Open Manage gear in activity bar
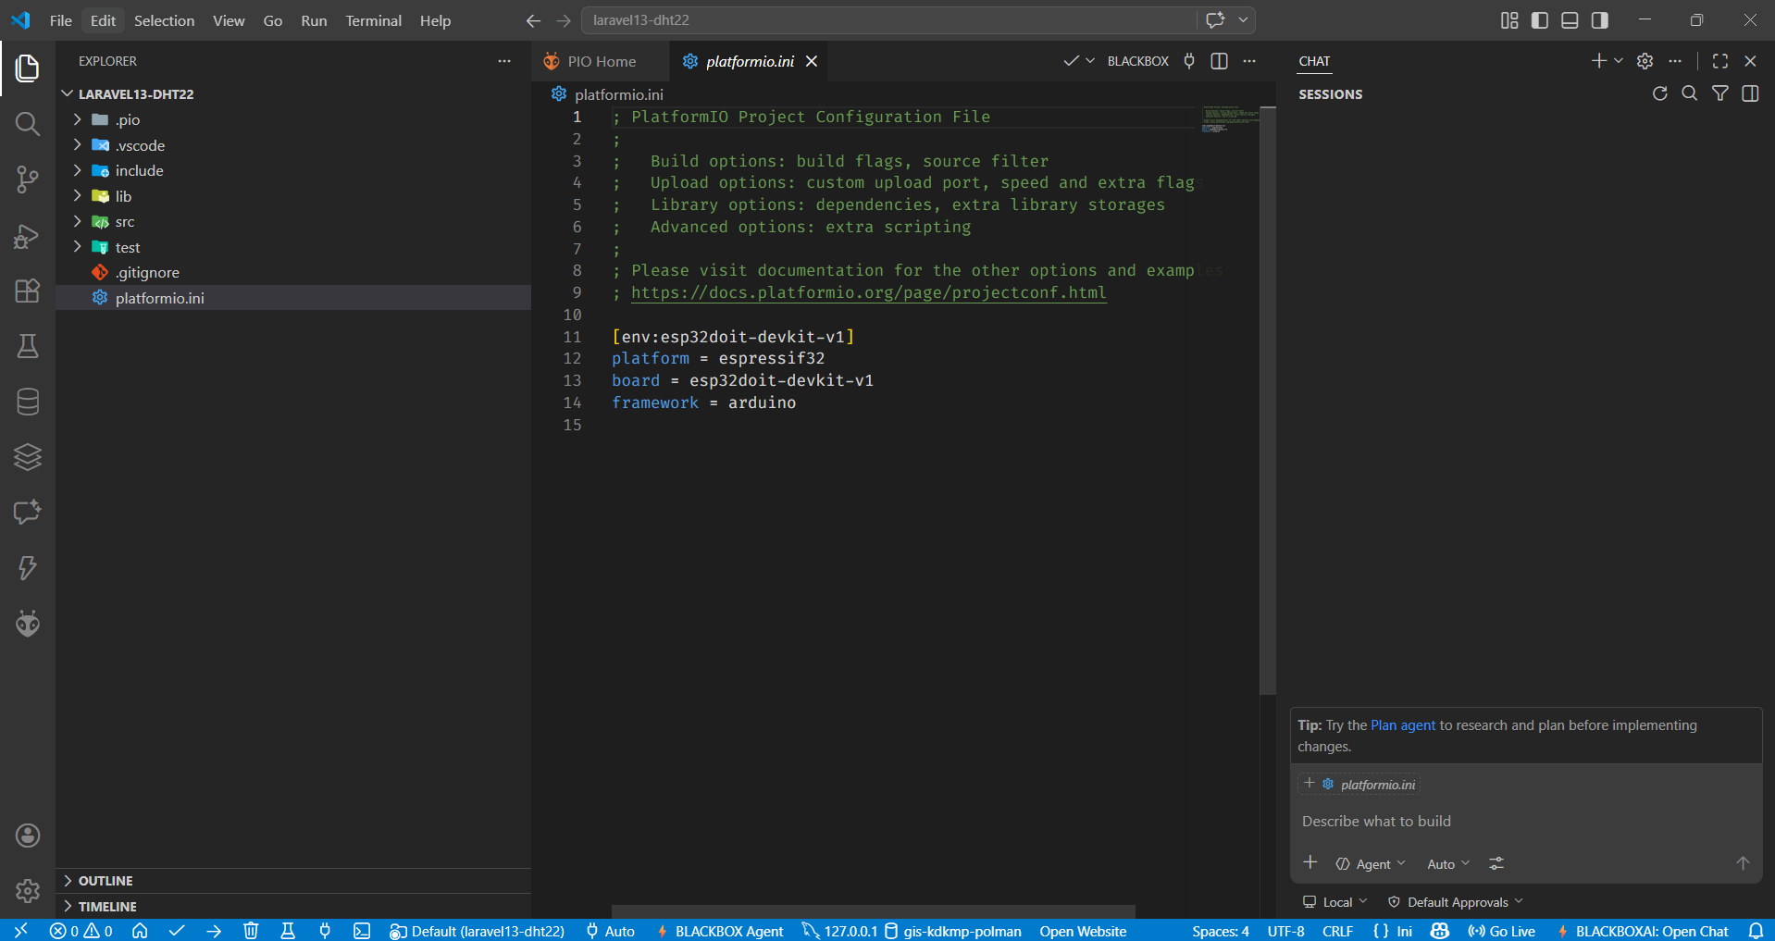Screen dimensions: 1775x941 pyautogui.click(x=28, y=891)
